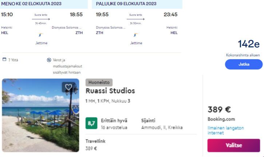Open the Ilmainen langaton internet link
The image size is (264, 157).
point(226,130)
